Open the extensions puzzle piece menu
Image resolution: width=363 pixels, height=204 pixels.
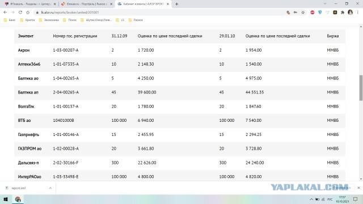343,12
